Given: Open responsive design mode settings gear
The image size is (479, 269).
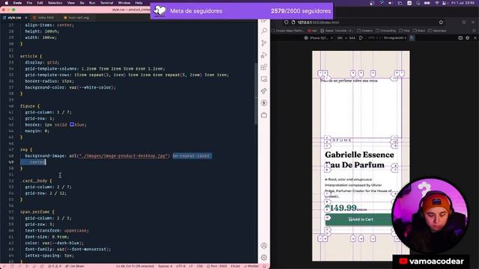Looking at the screenshot, I should coord(467,38).
